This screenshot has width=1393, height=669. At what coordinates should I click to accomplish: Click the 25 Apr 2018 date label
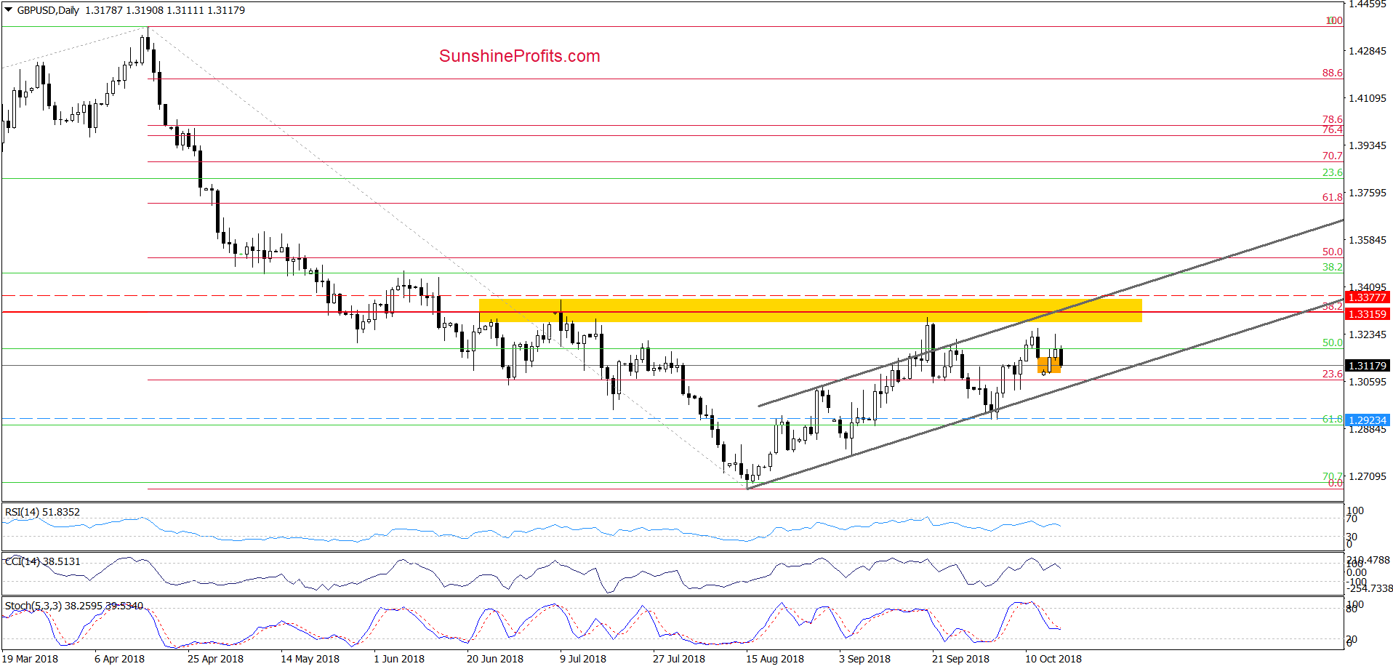(x=215, y=659)
